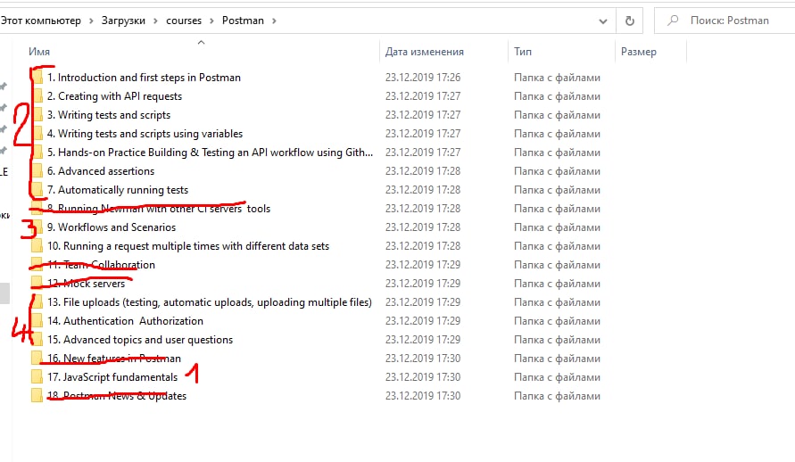Select folder 2. Creating with API requests
Screen dimensions: 795x462
(114, 96)
